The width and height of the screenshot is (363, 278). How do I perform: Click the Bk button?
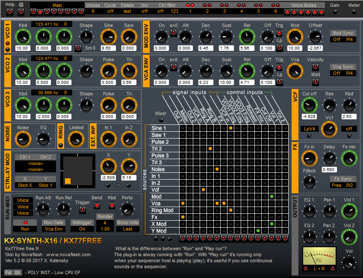tap(18, 272)
